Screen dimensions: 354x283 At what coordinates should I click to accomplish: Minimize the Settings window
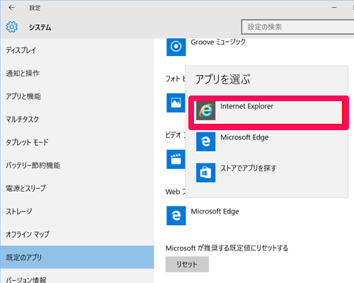tap(334, 8)
